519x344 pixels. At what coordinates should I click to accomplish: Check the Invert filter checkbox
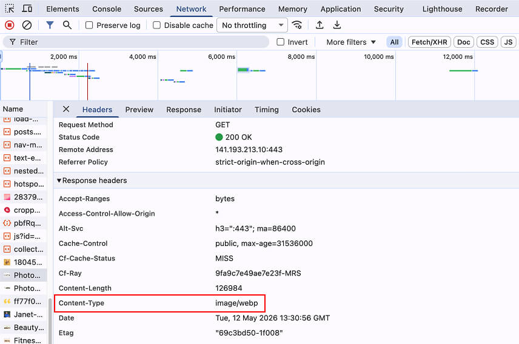[x=280, y=42]
